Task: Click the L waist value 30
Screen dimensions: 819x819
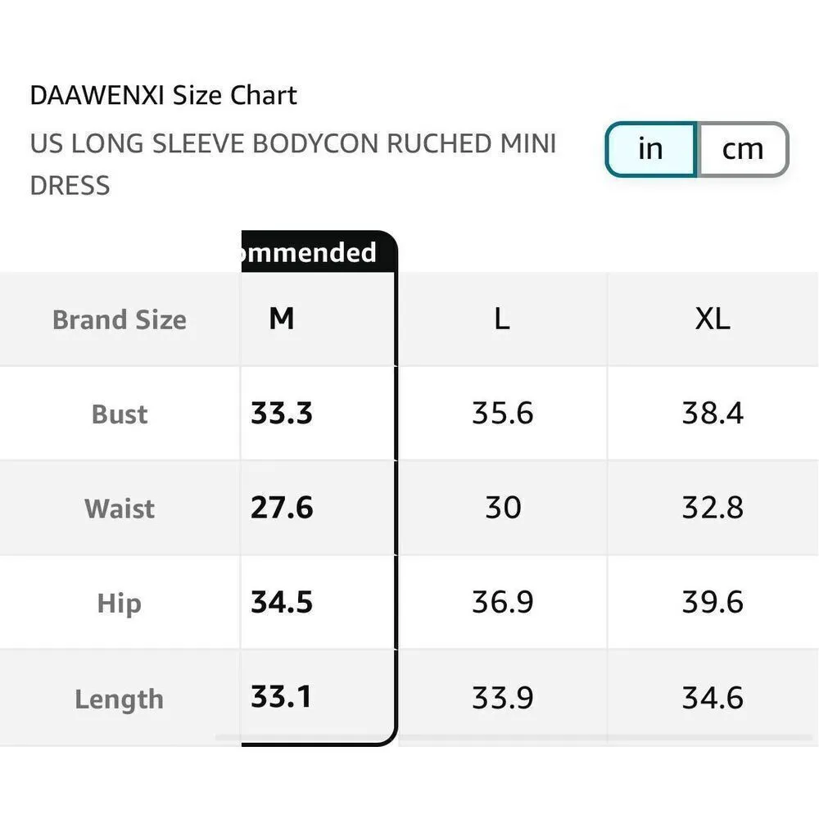Action: (x=502, y=508)
